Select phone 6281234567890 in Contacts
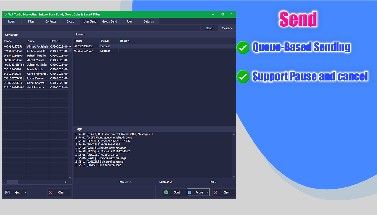 [14, 88]
